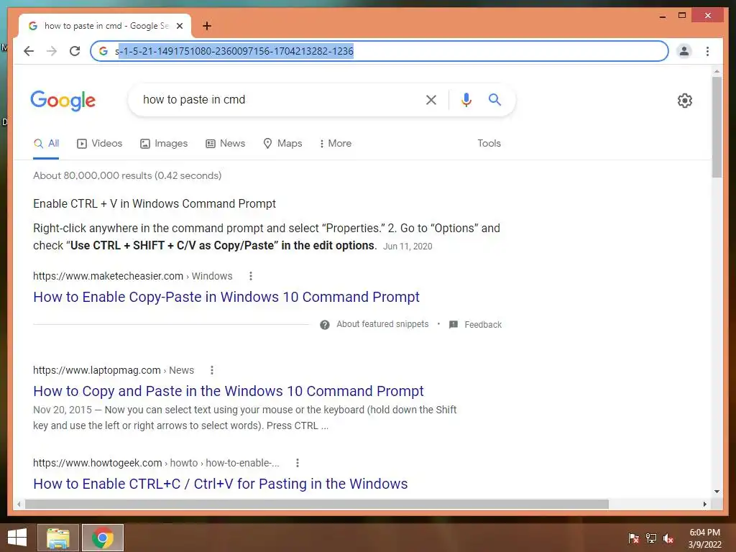Open the taskbar clock and date
Viewport: 736px width, 552px height.
point(704,538)
